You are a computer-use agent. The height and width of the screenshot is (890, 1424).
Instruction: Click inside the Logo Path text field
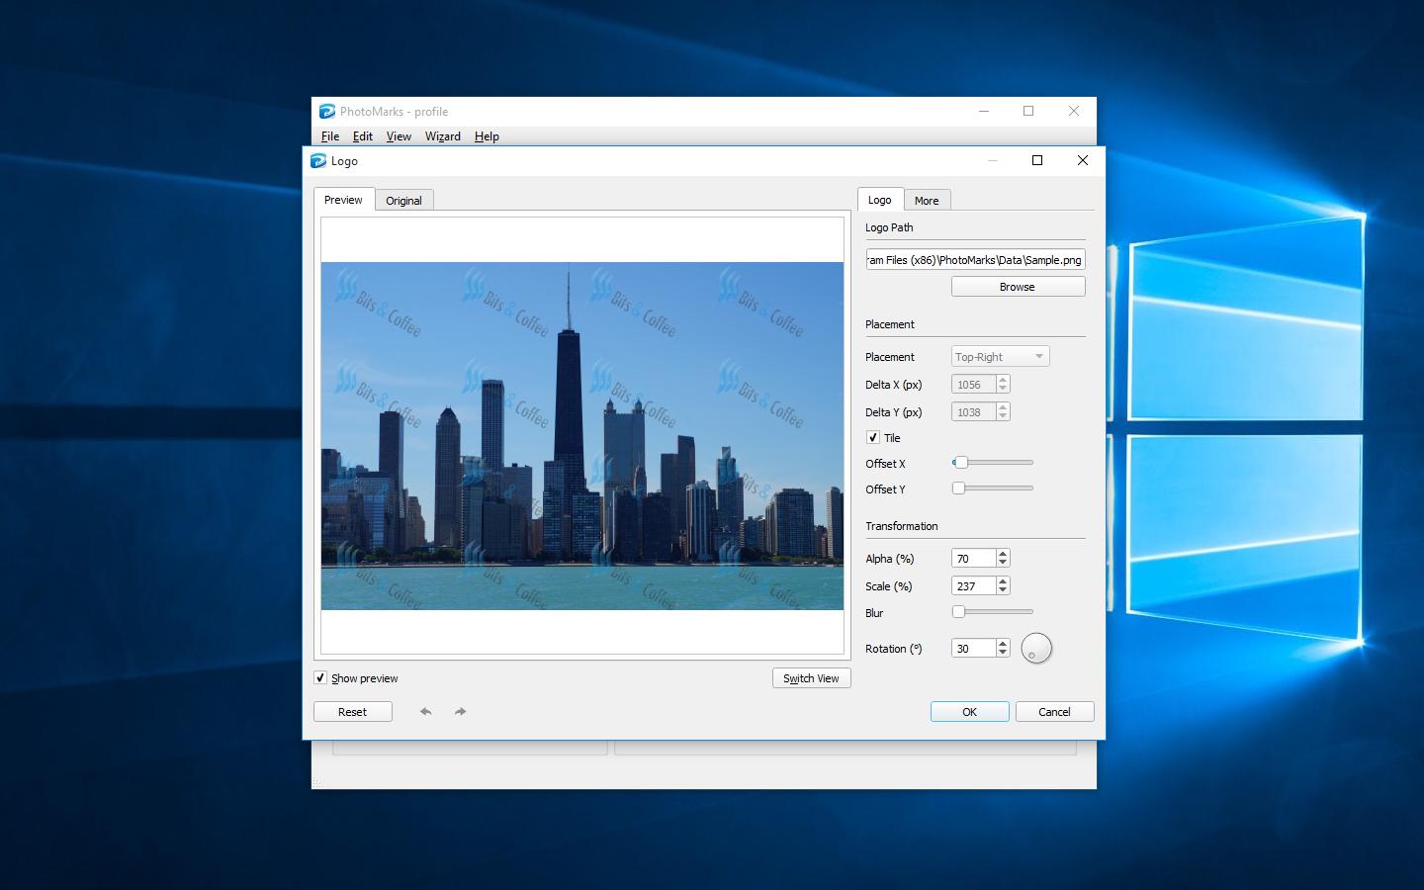point(975,259)
